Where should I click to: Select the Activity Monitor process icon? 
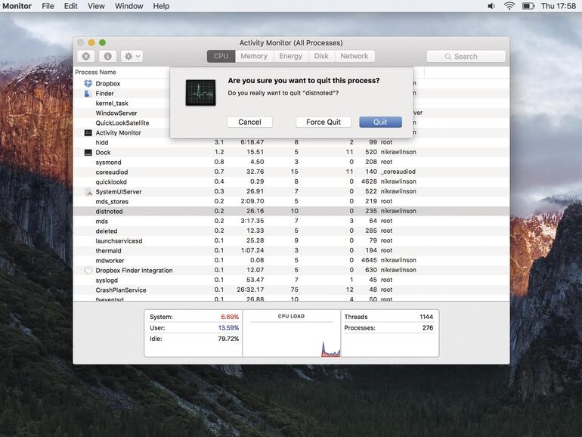coord(88,133)
